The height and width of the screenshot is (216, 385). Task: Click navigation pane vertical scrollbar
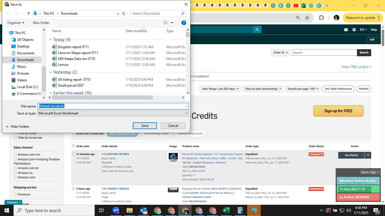[44, 79]
